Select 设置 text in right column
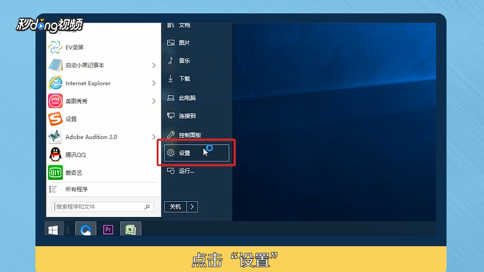The height and width of the screenshot is (272, 484). tap(185, 152)
